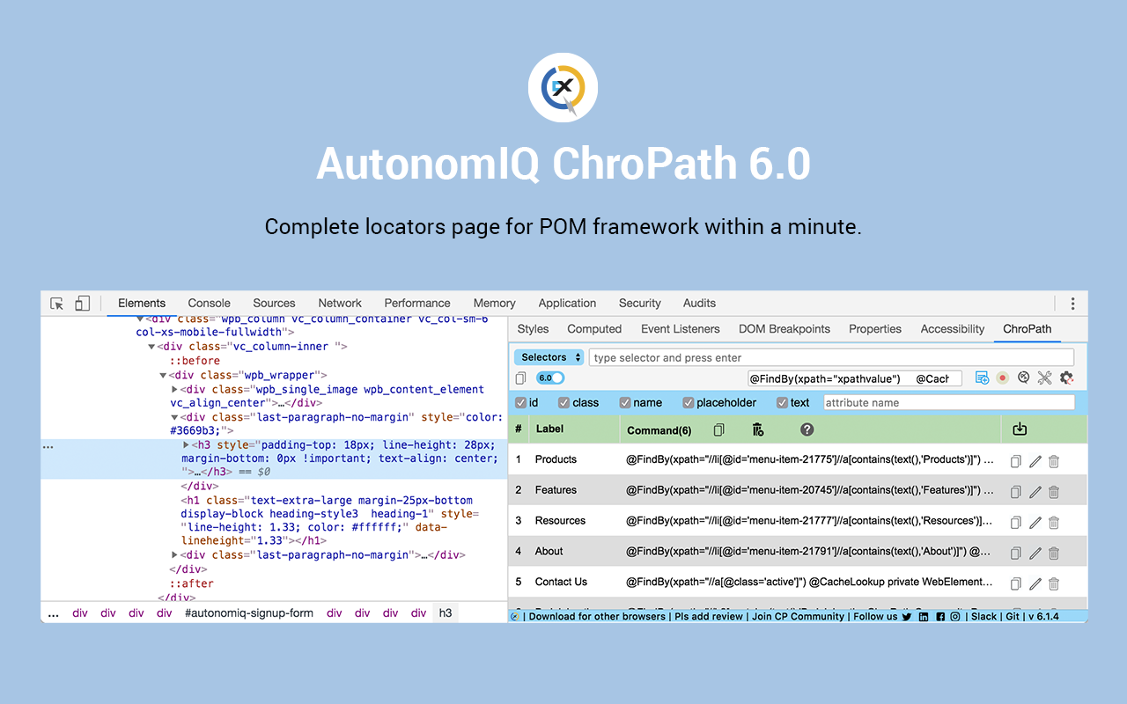1127x704 pixels.
Task: Download the locators using the export icon
Action: (1020, 429)
